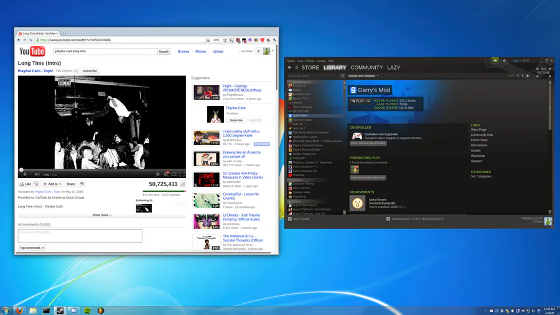
Task: Open Steam library advanced filter icon
Action: point(342,76)
